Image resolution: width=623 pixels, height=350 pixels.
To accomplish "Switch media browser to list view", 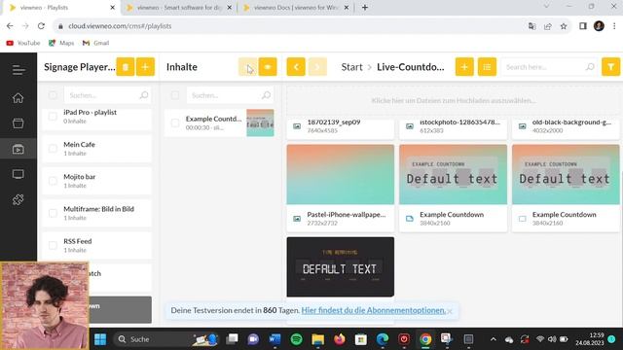I will [x=487, y=67].
